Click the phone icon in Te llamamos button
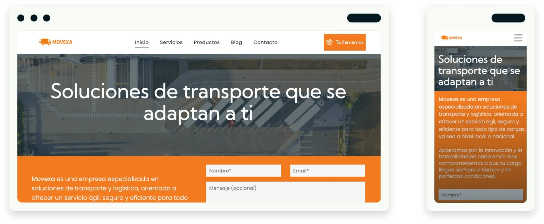544x224 pixels. pos(329,42)
